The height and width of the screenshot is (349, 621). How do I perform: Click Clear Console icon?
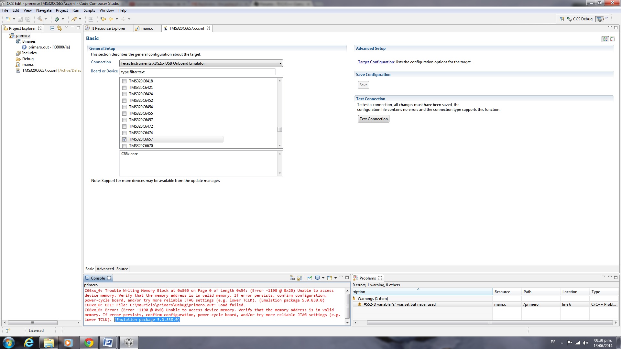coord(292,278)
